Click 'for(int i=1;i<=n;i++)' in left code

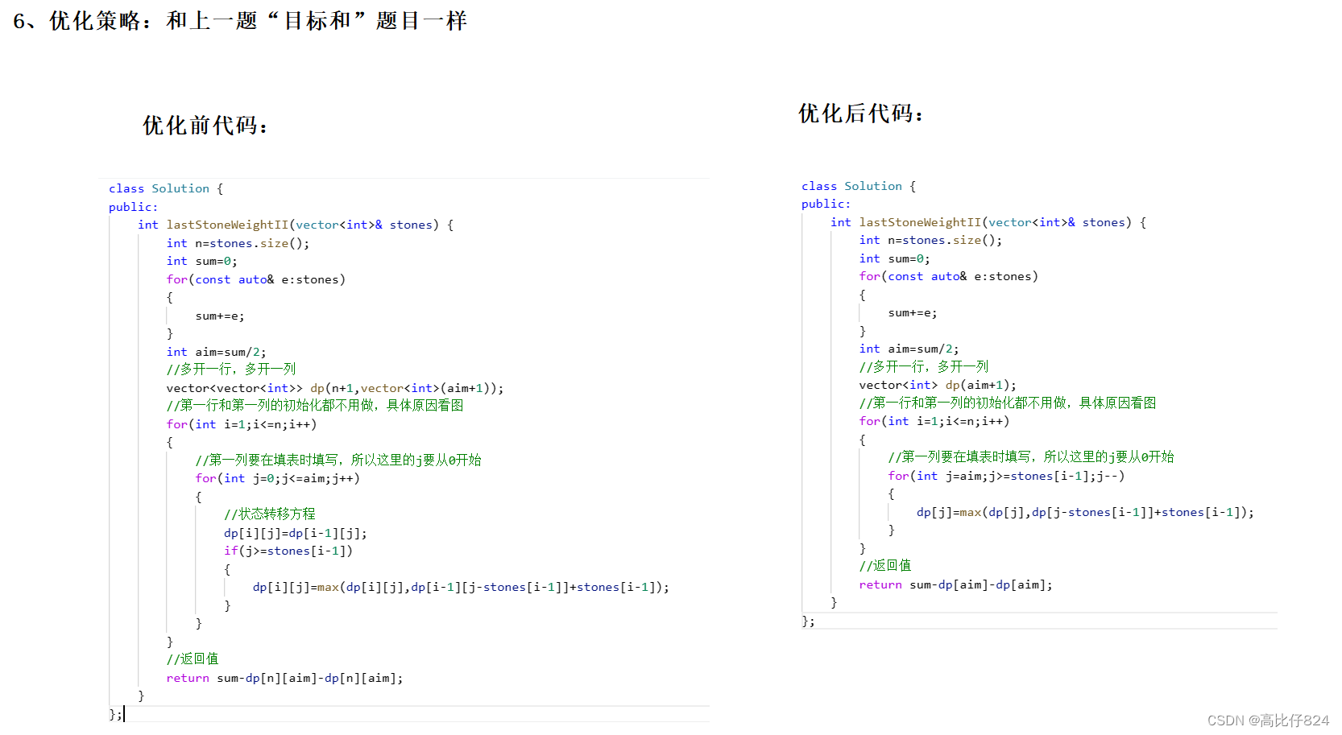coord(242,424)
